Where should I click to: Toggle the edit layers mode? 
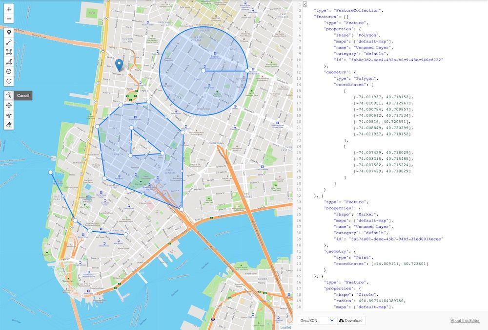tap(9, 95)
